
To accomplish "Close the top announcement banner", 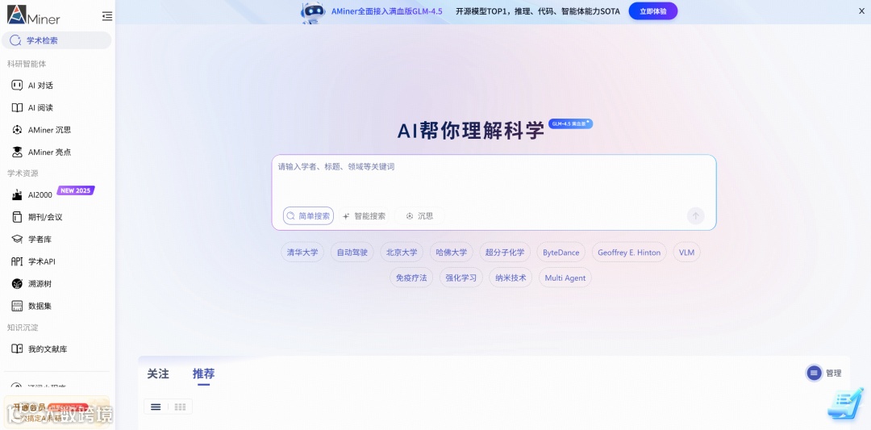I will pyautogui.click(x=861, y=10).
